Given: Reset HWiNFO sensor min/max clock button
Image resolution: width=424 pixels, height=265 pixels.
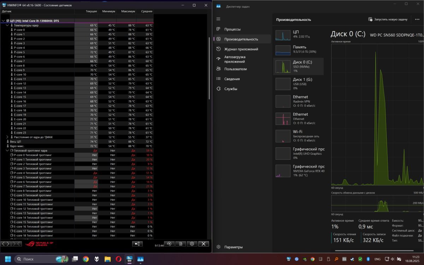Looking at the screenshot, I should pos(169,244).
